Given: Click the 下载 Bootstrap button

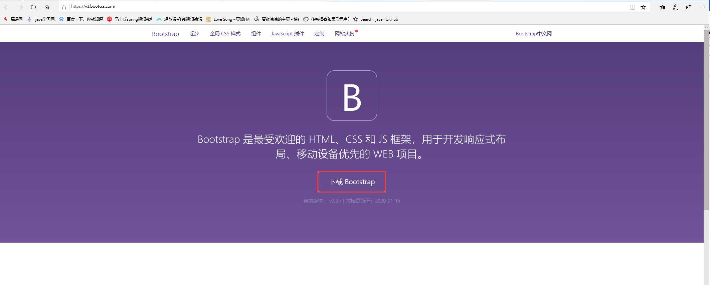Looking at the screenshot, I should click(352, 182).
